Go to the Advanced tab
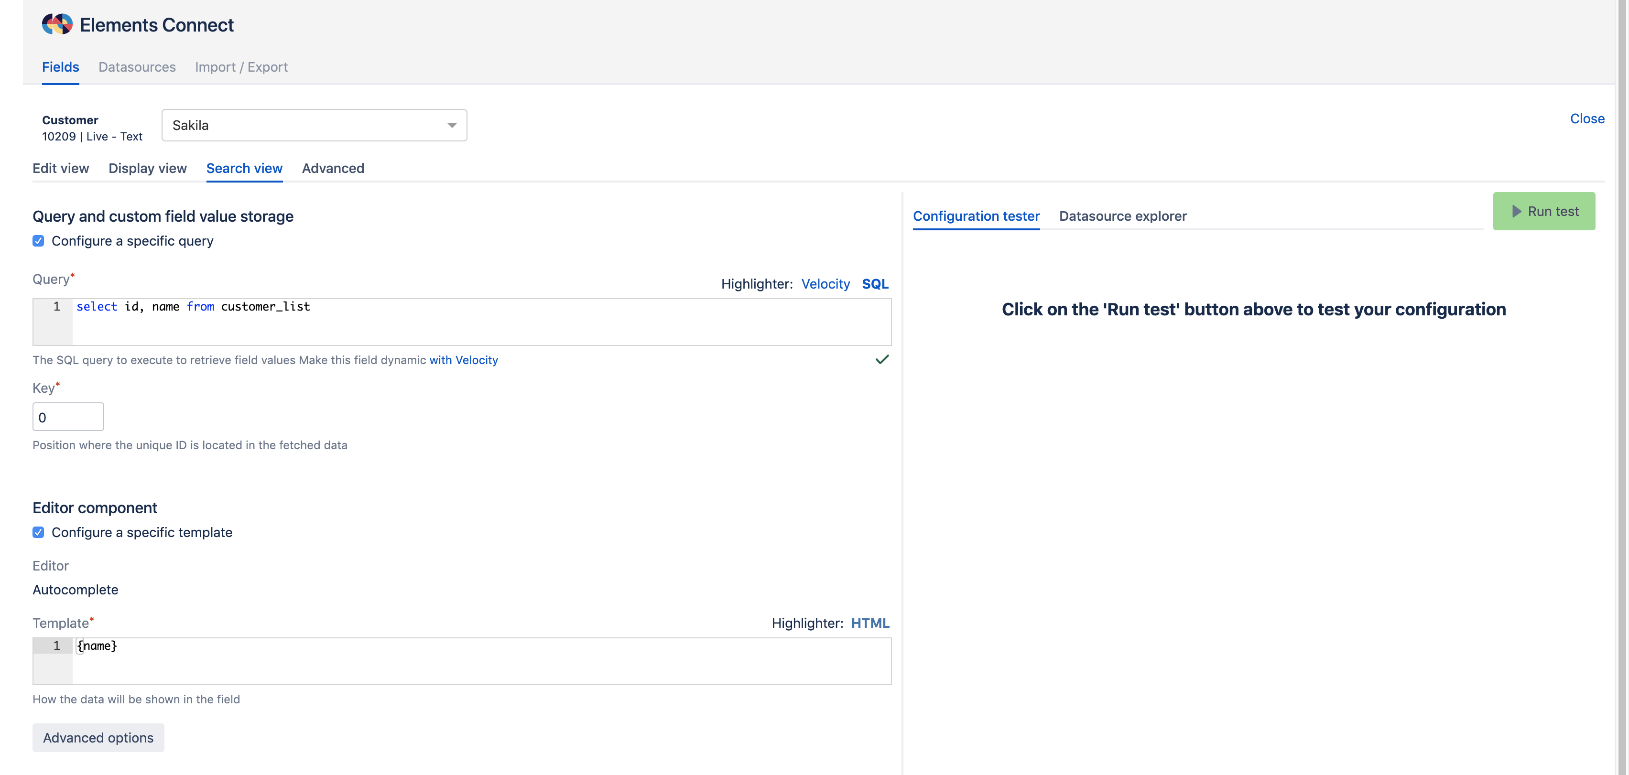 333,168
